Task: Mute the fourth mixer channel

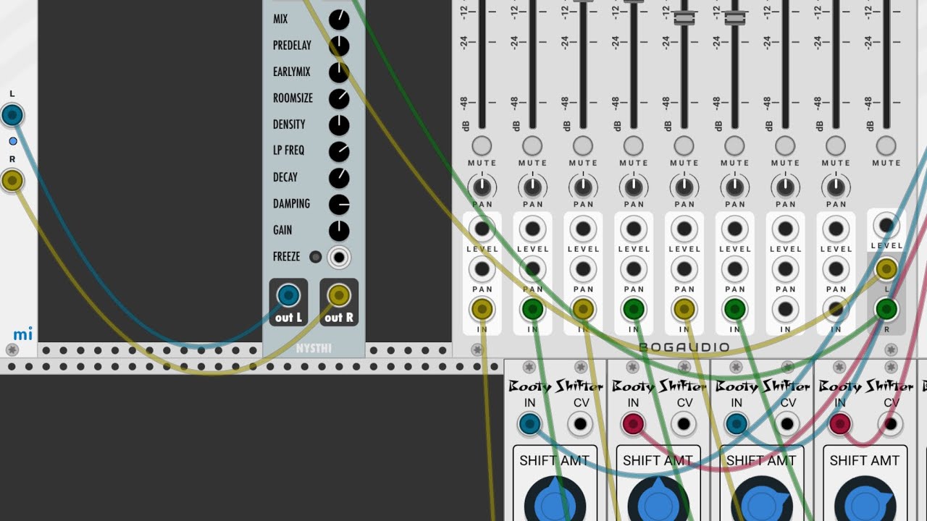Action: pos(634,145)
